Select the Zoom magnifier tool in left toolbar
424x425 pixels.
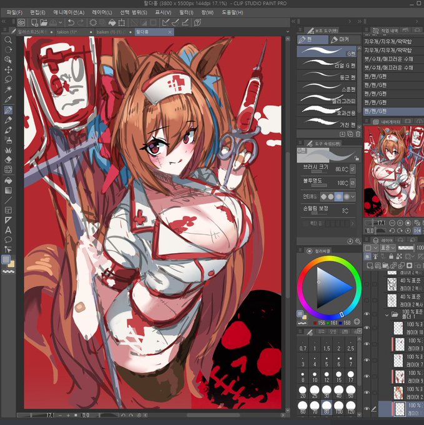pyautogui.click(x=8, y=40)
